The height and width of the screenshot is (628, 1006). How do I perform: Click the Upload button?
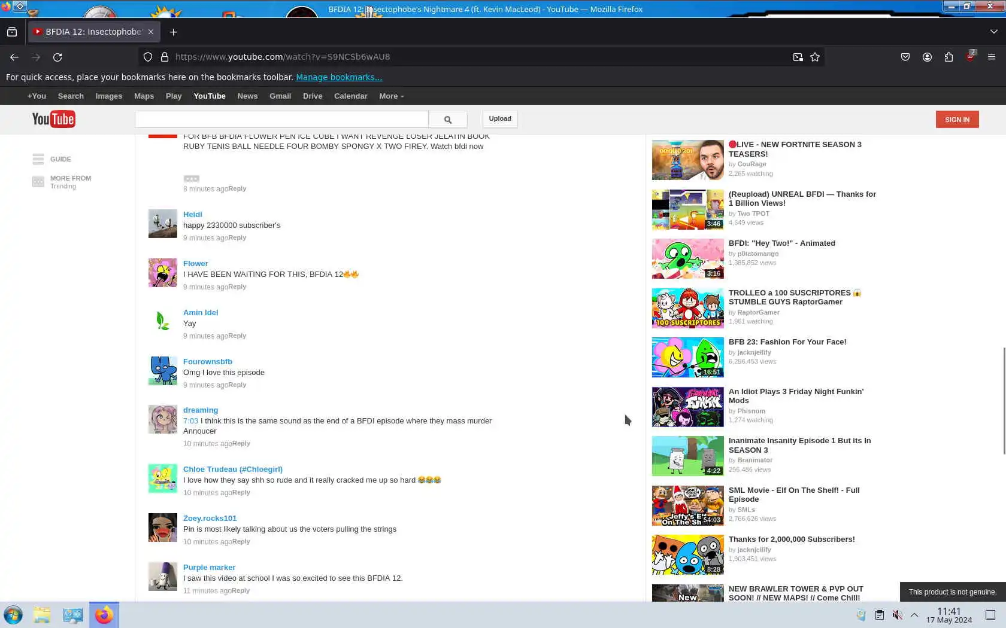tap(500, 119)
